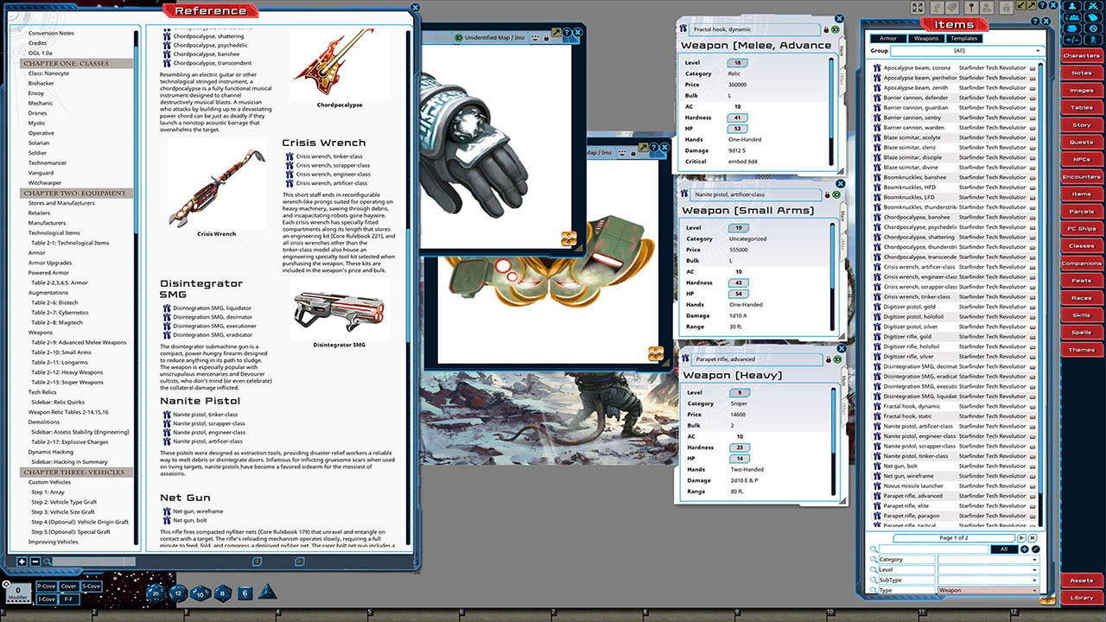Image resolution: width=1106 pixels, height=622 pixels.
Task: Roll the blue d20 die
Action: (x=156, y=593)
